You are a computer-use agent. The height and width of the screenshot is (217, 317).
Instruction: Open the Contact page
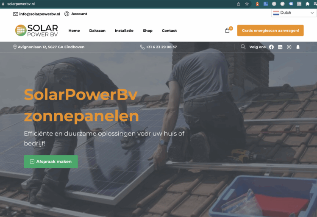coord(169,31)
